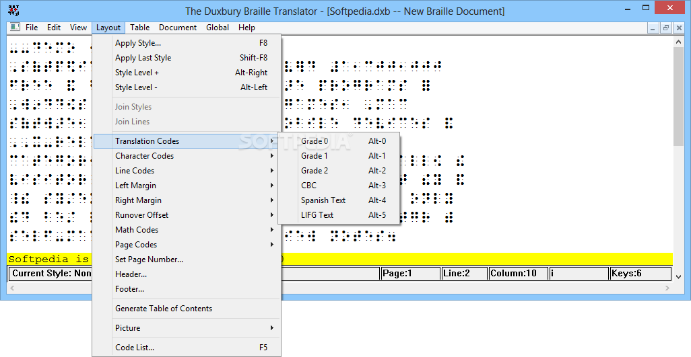The image size is (691, 357).
Task: Click the Column:10 status field
Action: click(x=519, y=274)
